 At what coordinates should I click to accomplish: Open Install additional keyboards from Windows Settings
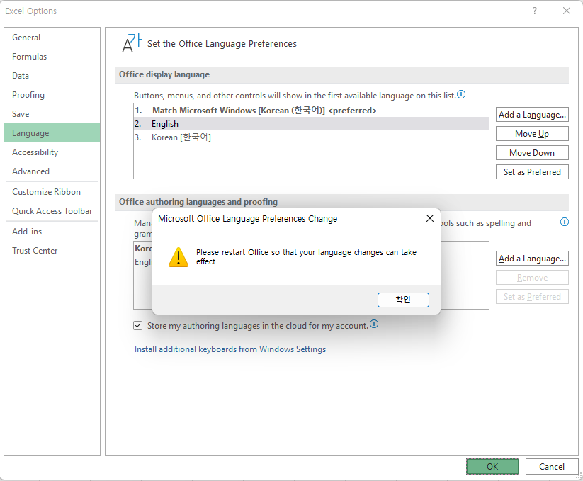(230, 349)
